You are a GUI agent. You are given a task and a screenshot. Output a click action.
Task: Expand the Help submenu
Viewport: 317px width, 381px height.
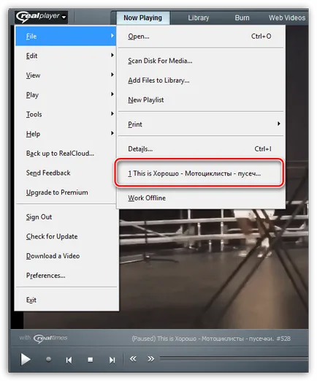coord(66,134)
